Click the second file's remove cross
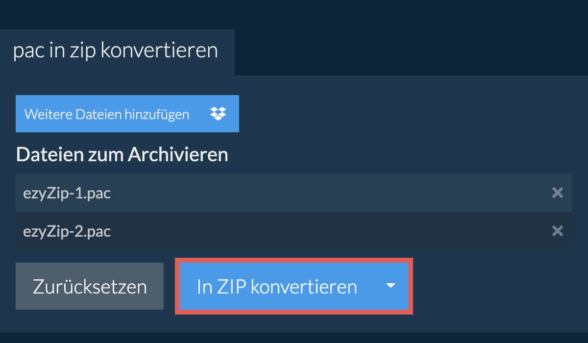This screenshot has width=588, height=343. tap(557, 231)
